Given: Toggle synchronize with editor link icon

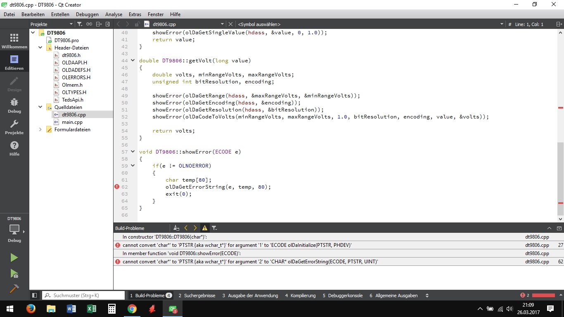Looking at the screenshot, I should (x=89, y=24).
